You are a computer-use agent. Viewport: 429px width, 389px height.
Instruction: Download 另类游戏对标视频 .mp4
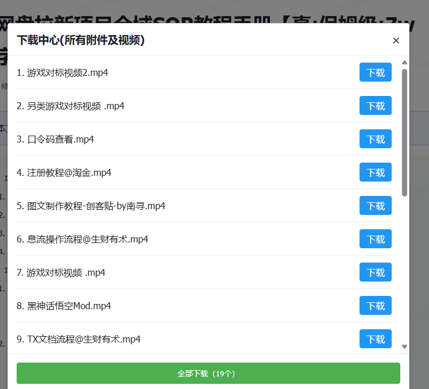[376, 106]
